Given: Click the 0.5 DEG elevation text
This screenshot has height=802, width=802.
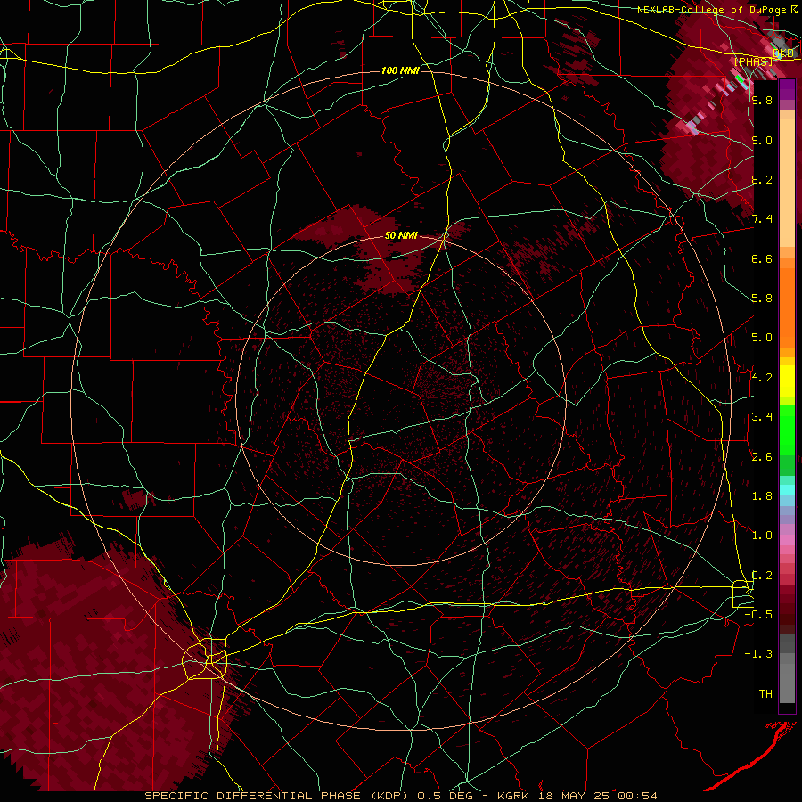Looking at the screenshot, I should [444, 796].
